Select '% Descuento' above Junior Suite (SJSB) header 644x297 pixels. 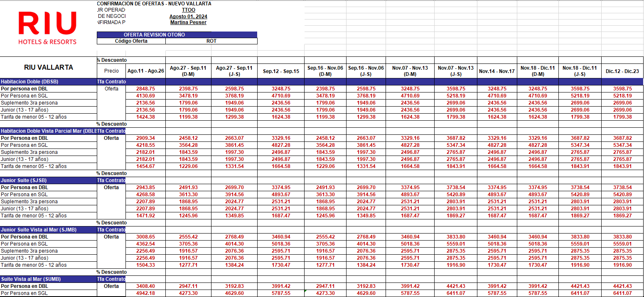pos(111,173)
